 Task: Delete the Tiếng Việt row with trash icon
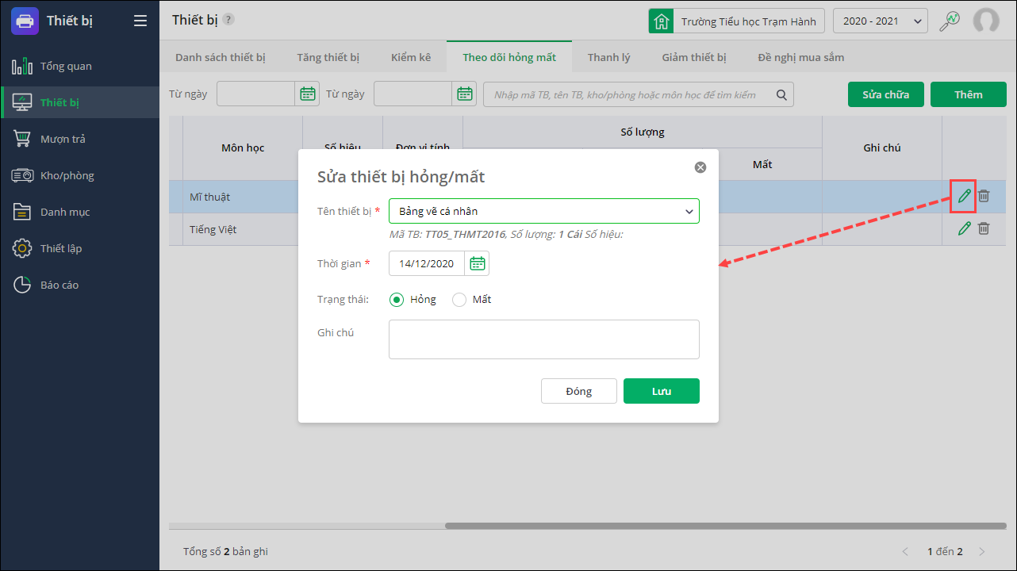[x=984, y=228]
